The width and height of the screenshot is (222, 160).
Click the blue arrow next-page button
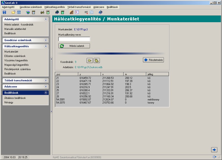(x=214, y=150)
